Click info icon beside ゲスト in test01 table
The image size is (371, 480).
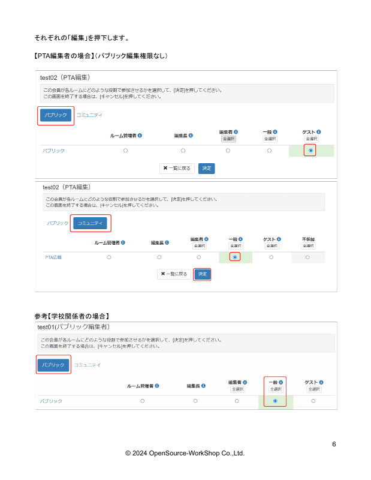[x=321, y=382]
